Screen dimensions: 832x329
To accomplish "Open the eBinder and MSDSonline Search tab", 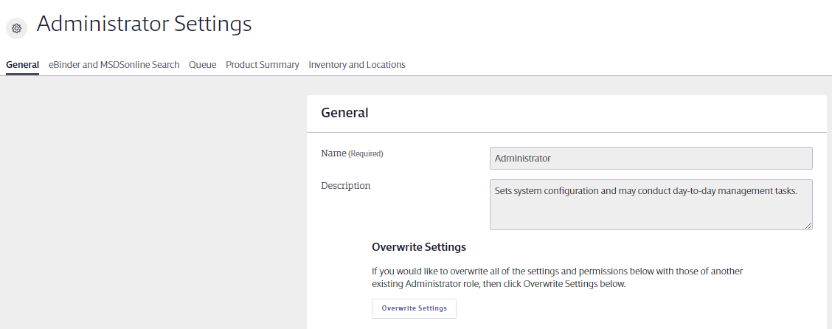I will (x=114, y=65).
